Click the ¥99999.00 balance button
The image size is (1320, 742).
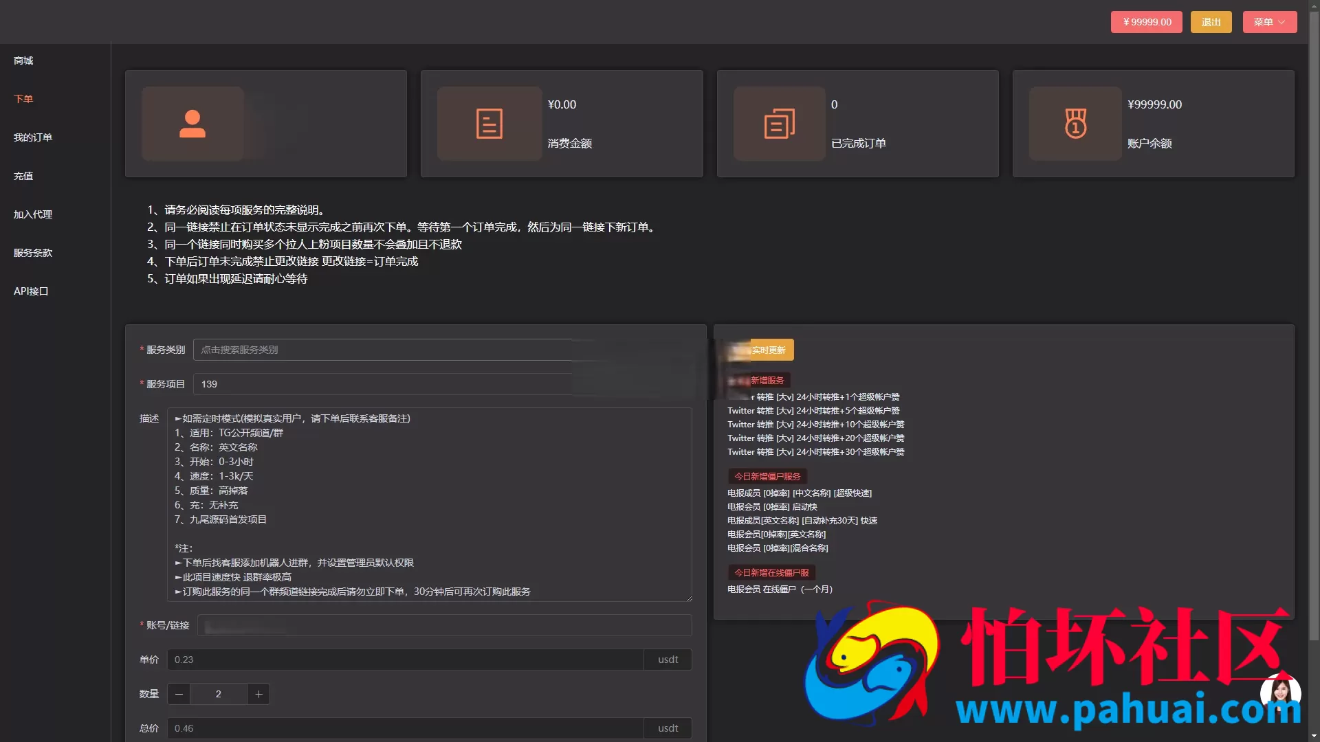pos(1146,21)
